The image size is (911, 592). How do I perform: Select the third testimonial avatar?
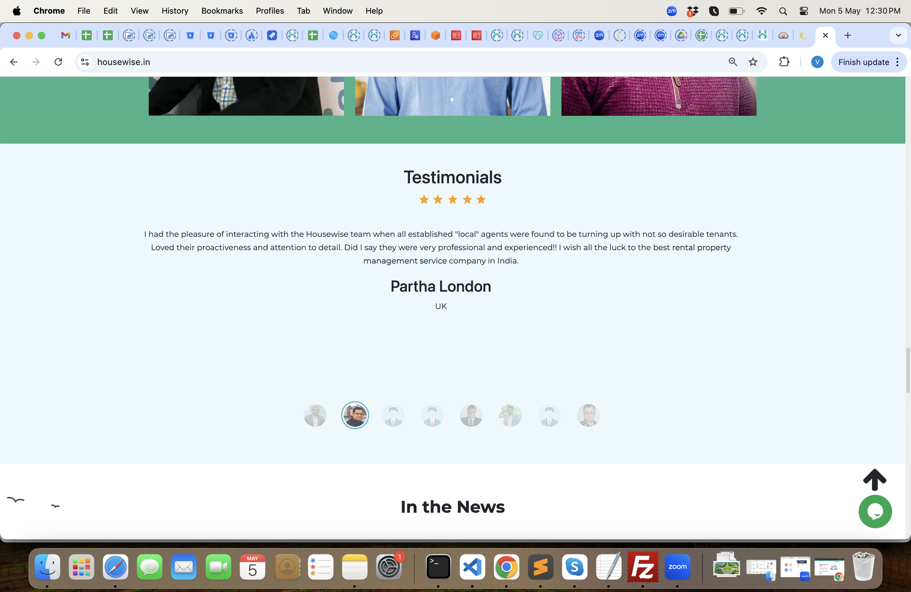pyautogui.click(x=393, y=415)
